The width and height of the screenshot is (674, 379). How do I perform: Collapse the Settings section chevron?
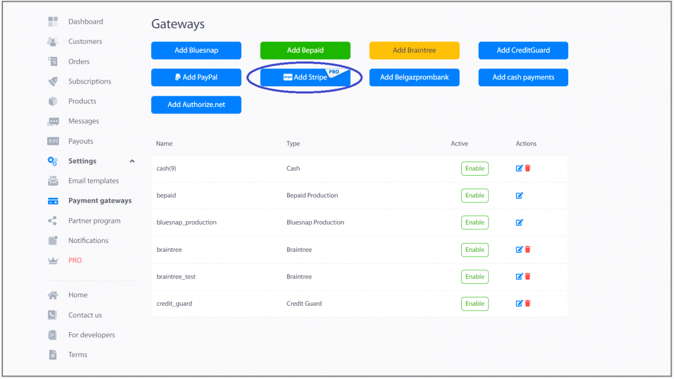pyautogui.click(x=132, y=161)
